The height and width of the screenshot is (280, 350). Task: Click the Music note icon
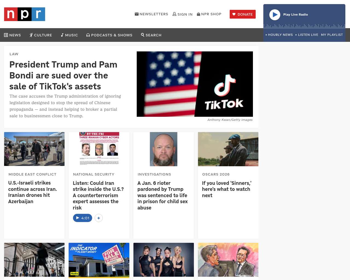coord(62,35)
